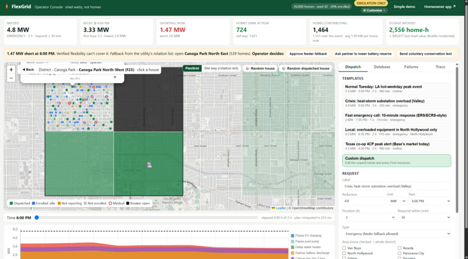Click the SIMULATION ONLY badge
The image size is (468, 259).
(371, 3)
